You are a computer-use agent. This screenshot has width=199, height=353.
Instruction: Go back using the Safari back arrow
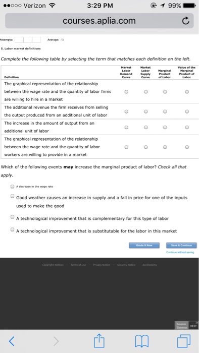coord(12,341)
